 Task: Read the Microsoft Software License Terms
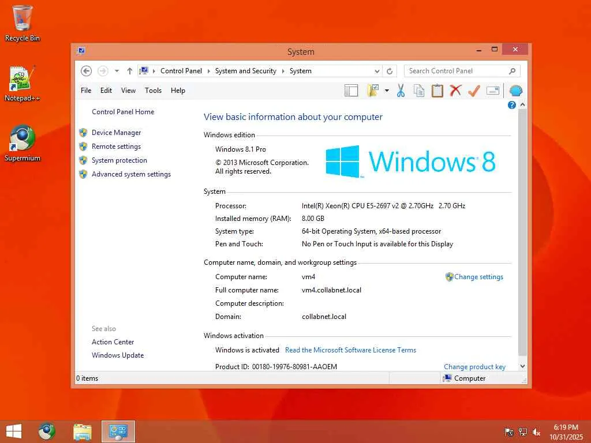click(350, 350)
